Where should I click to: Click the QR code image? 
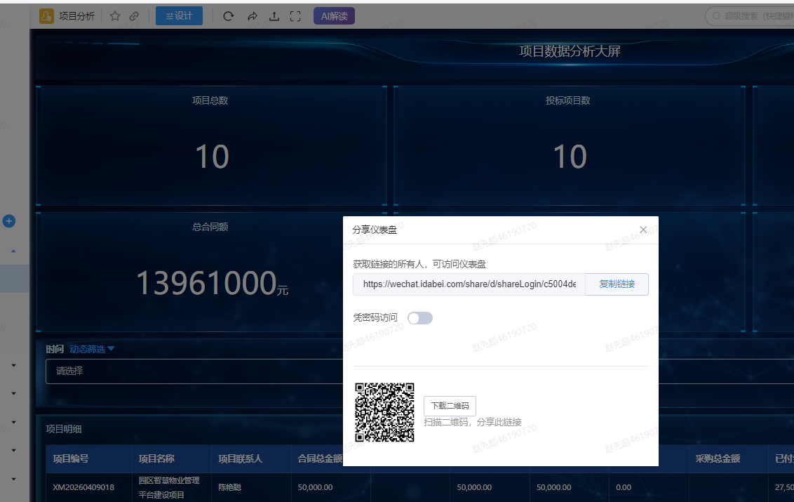coord(385,412)
